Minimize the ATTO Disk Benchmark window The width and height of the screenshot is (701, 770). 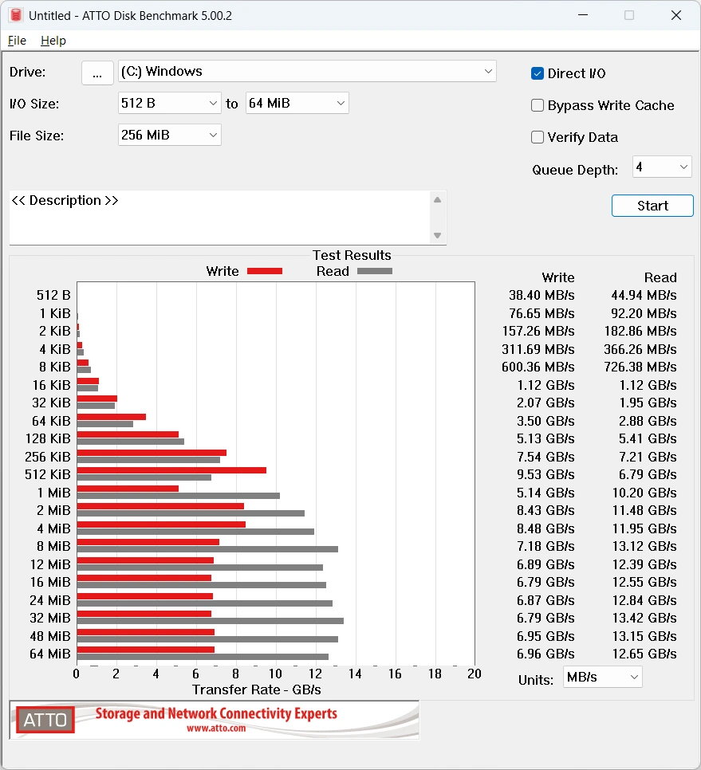pyautogui.click(x=583, y=15)
